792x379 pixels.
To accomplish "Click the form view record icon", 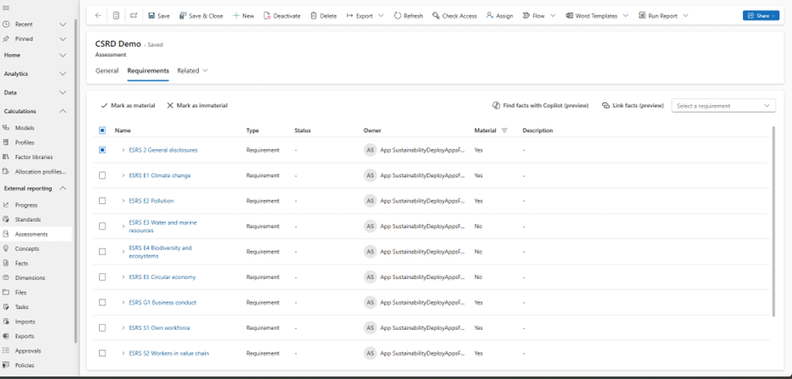I will [x=116, y=16].
